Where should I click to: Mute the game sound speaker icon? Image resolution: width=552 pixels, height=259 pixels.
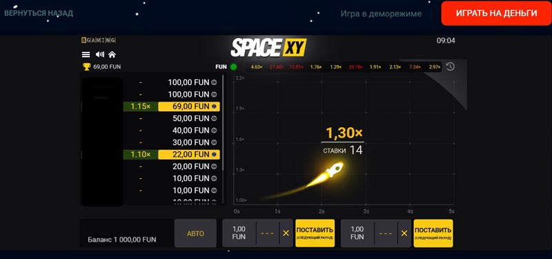click(100, 55)
